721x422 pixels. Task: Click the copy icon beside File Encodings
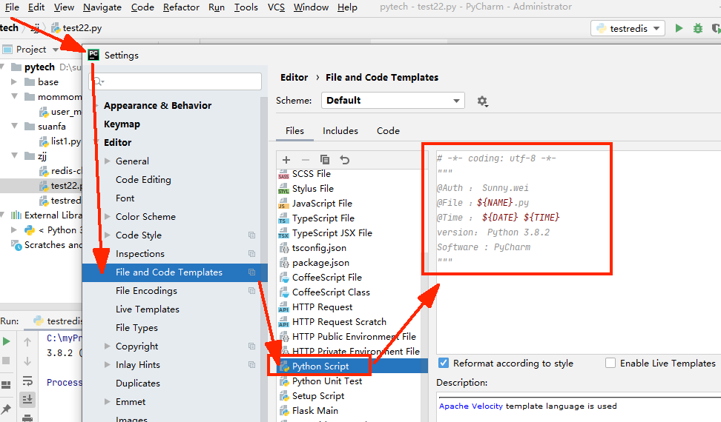pos(251,291)
